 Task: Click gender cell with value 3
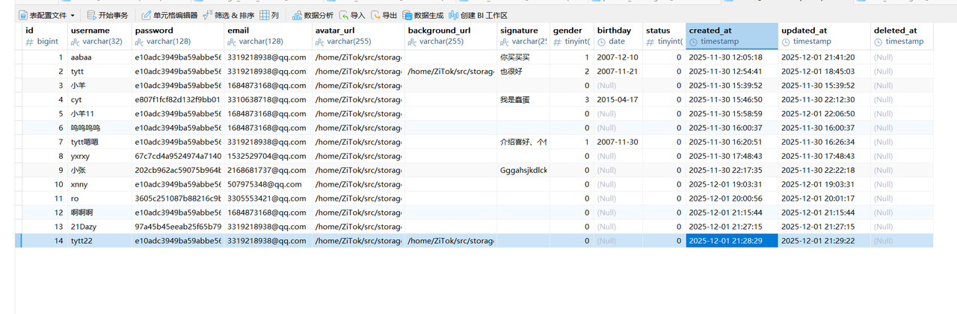[x=571, y=100]
